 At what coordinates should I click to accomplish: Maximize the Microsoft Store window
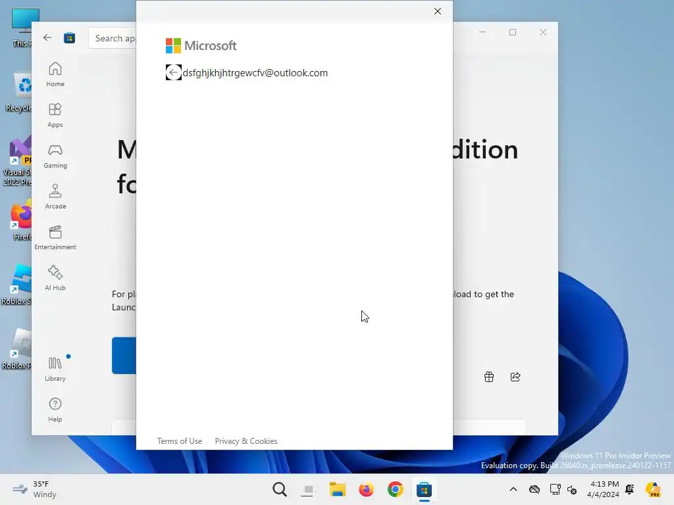click(512, 32)
